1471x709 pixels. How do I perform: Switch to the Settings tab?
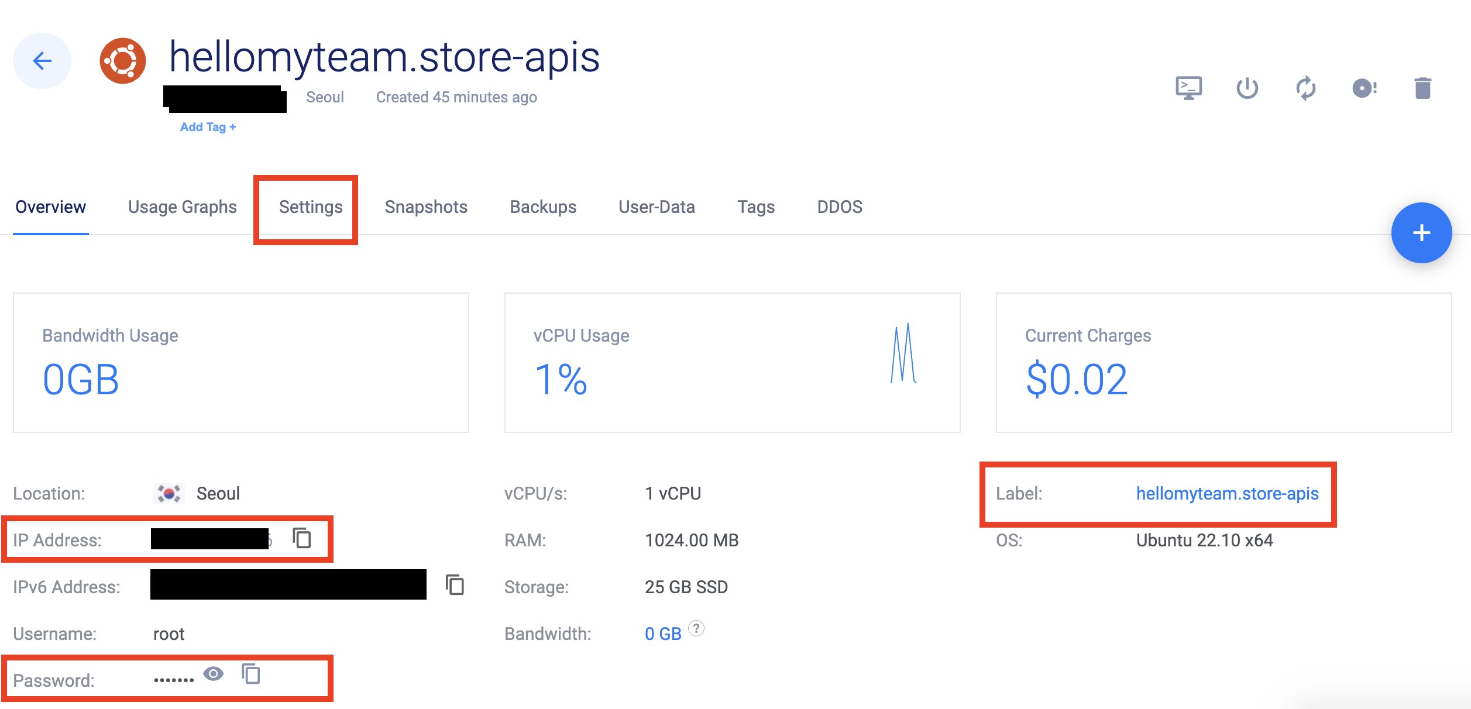click(310, 207)
